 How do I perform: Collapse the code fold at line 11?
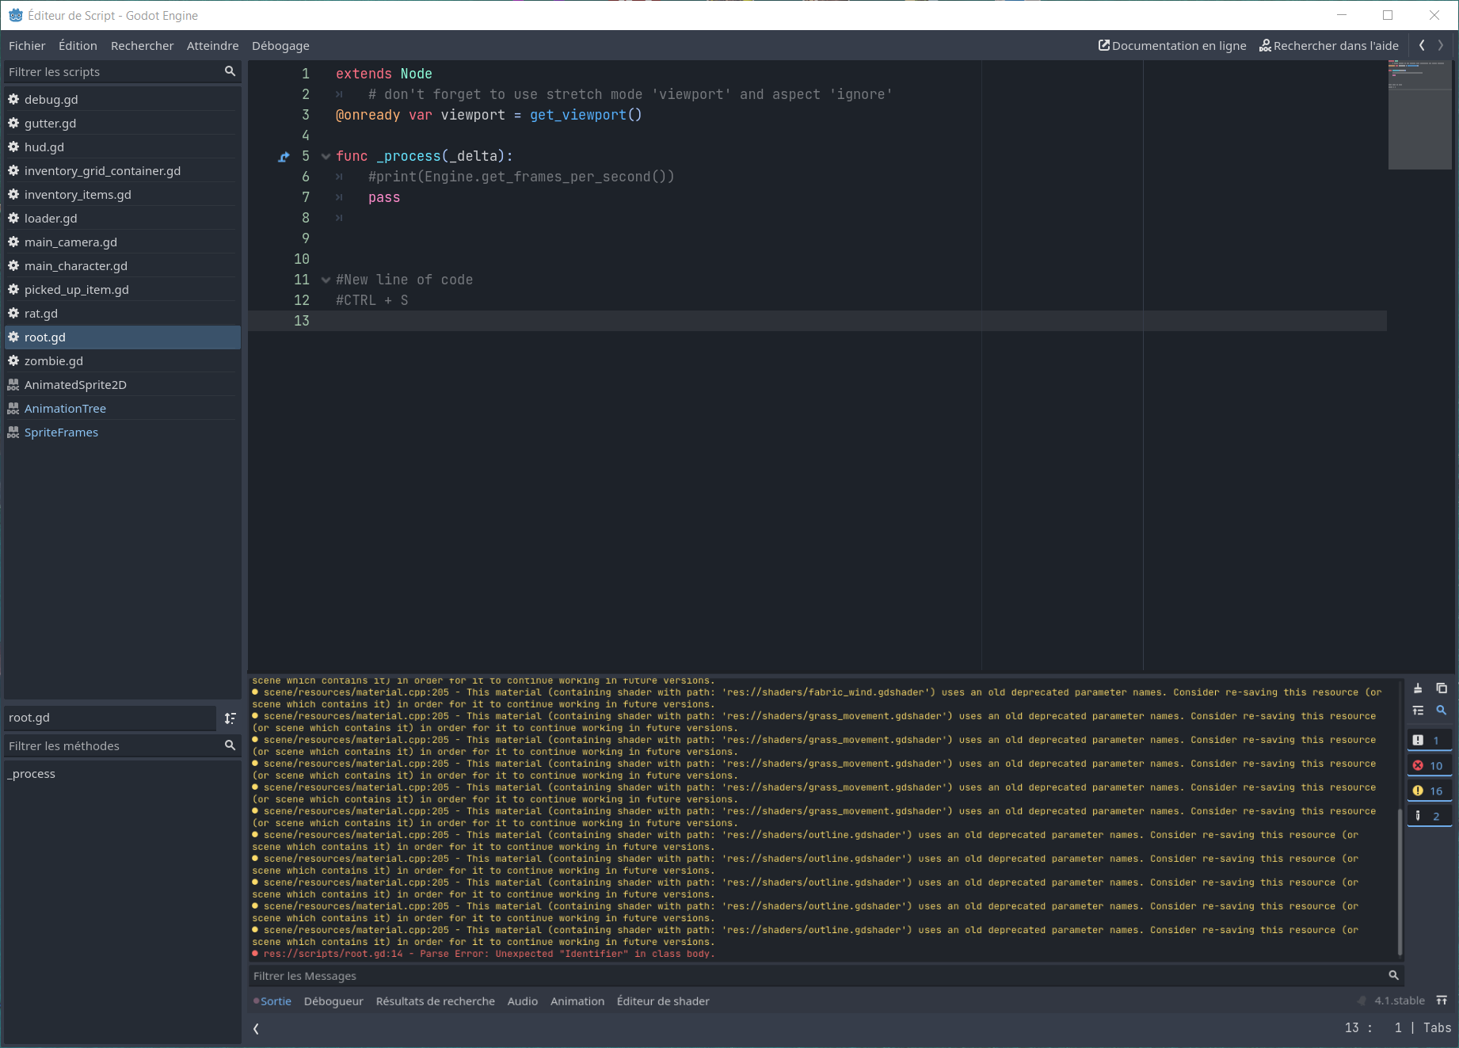(x=326, y=280)
